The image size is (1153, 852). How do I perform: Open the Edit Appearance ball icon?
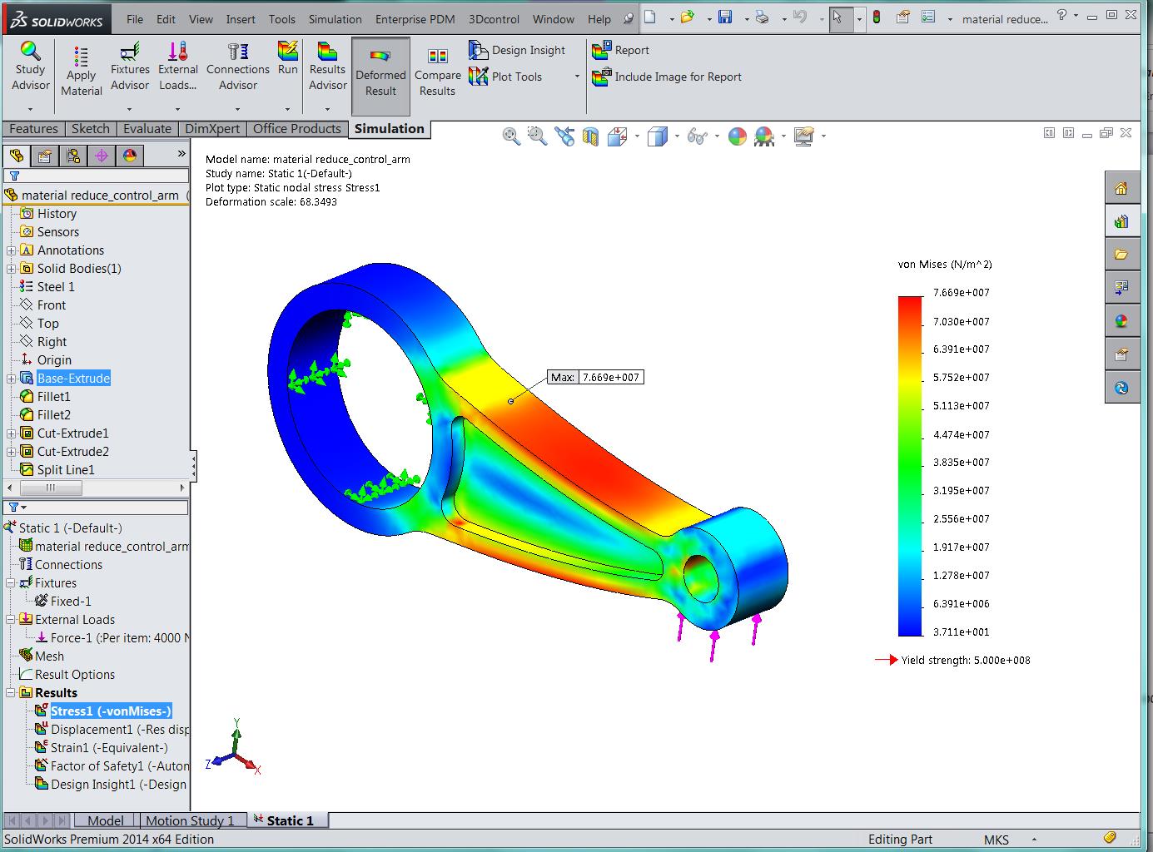pos(738,136)
